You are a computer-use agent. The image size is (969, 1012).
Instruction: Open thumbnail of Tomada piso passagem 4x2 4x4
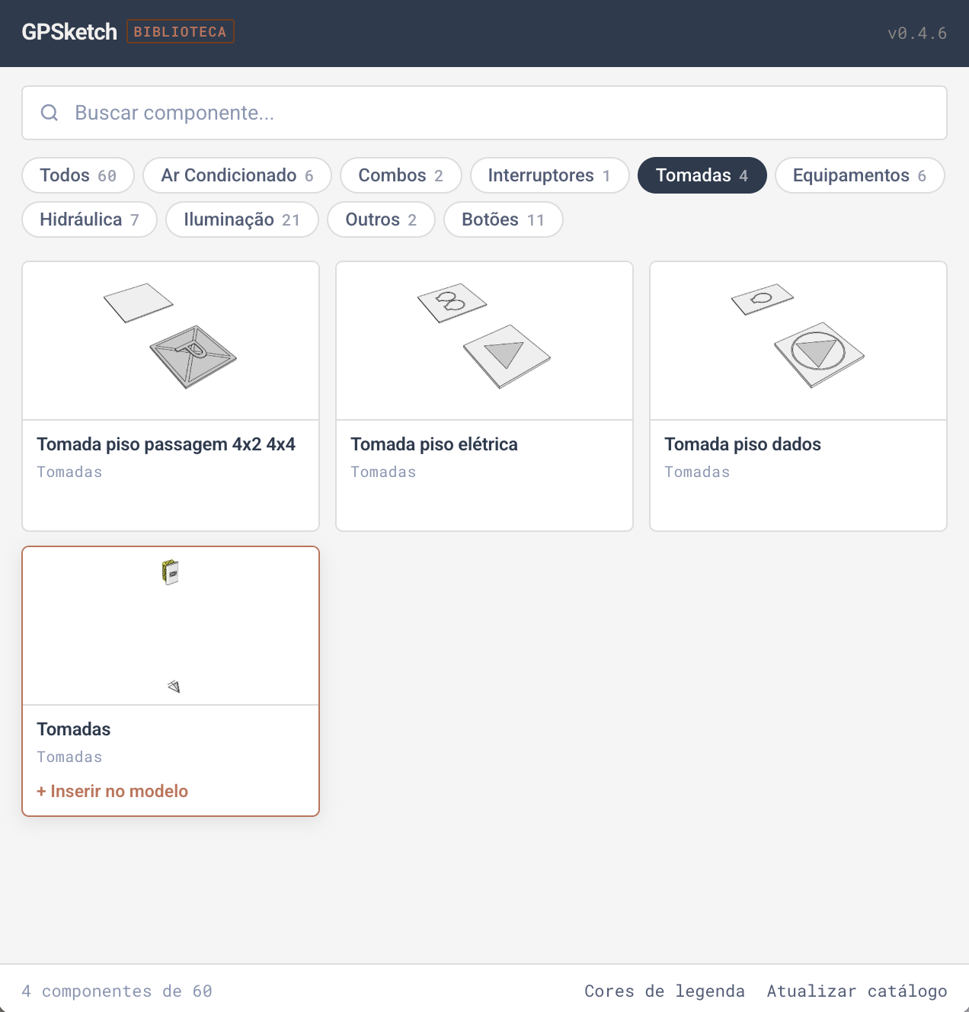171,341
